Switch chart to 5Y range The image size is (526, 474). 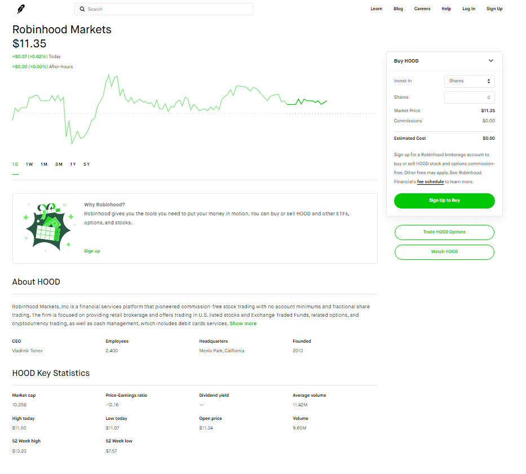tap(87, 164)
